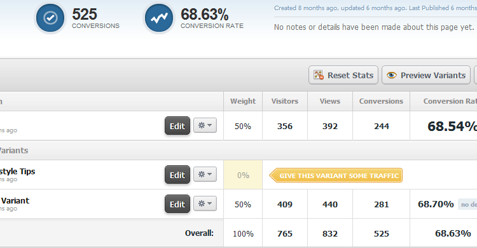Viewport: 477px width, 248px height.
Task: Click the Overall 100% weight value
Action: pos(243,234)
